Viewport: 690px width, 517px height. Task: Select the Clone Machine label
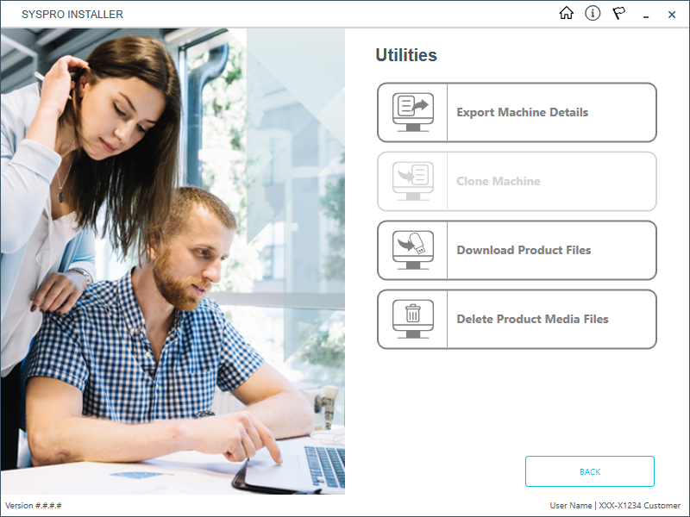tap(499, 181)
